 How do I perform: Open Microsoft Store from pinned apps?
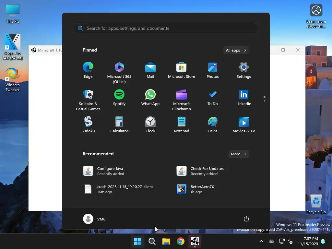pos(182,70)
